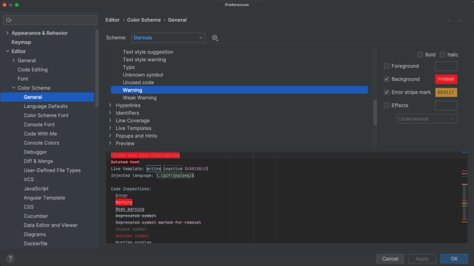
Task: Enable the Bold checkbox
Action: point(420,55)
